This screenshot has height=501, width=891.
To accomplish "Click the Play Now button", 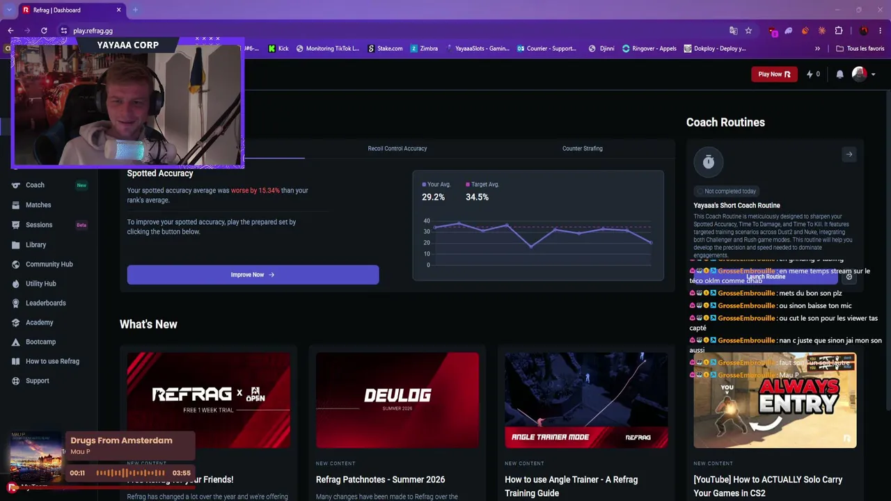I will coord(774,74).
